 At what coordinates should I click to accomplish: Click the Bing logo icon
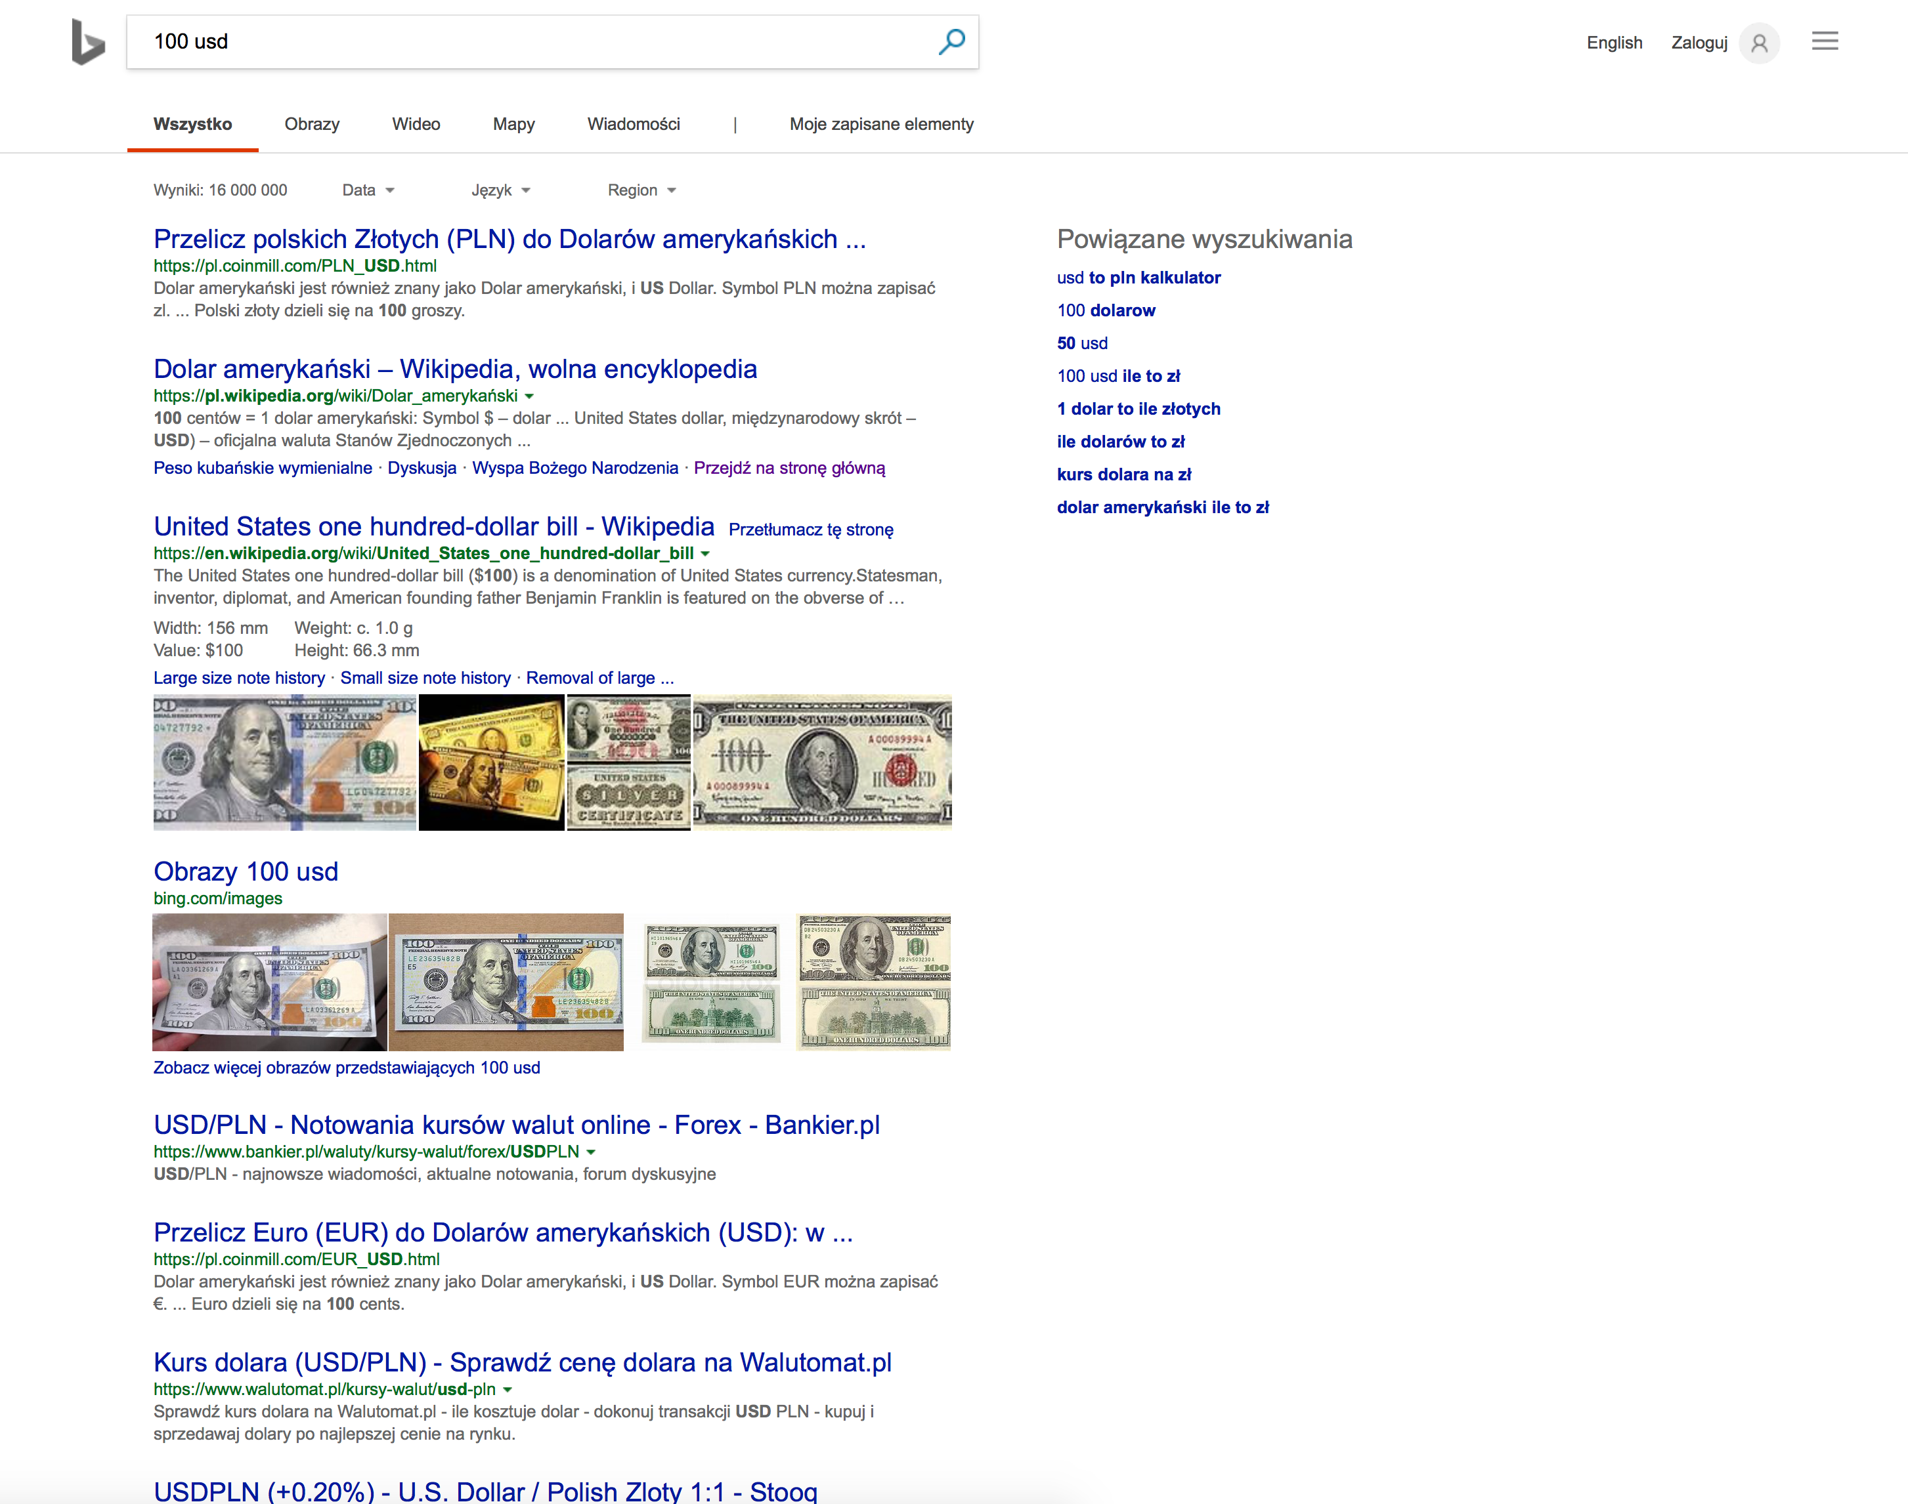click(88, 41)
